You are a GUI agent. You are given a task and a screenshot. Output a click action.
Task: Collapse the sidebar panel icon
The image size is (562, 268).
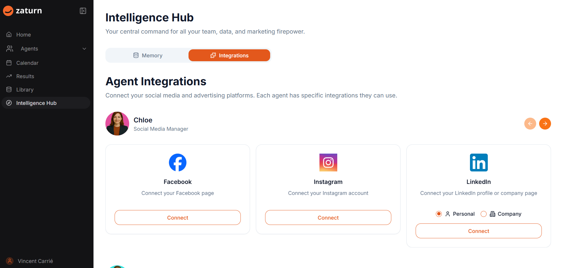[x=83, y=11]
